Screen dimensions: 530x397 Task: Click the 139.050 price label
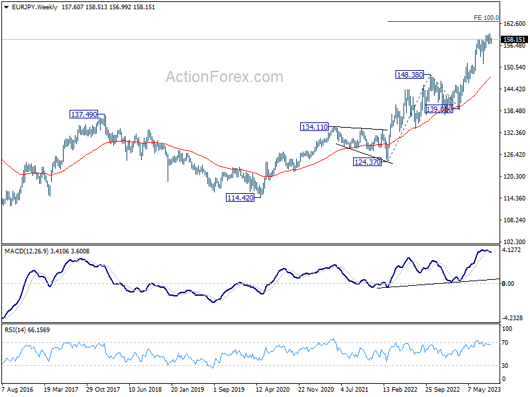439,109
